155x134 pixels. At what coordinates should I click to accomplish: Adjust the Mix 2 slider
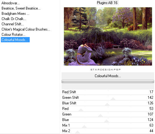tap(108, 131)
